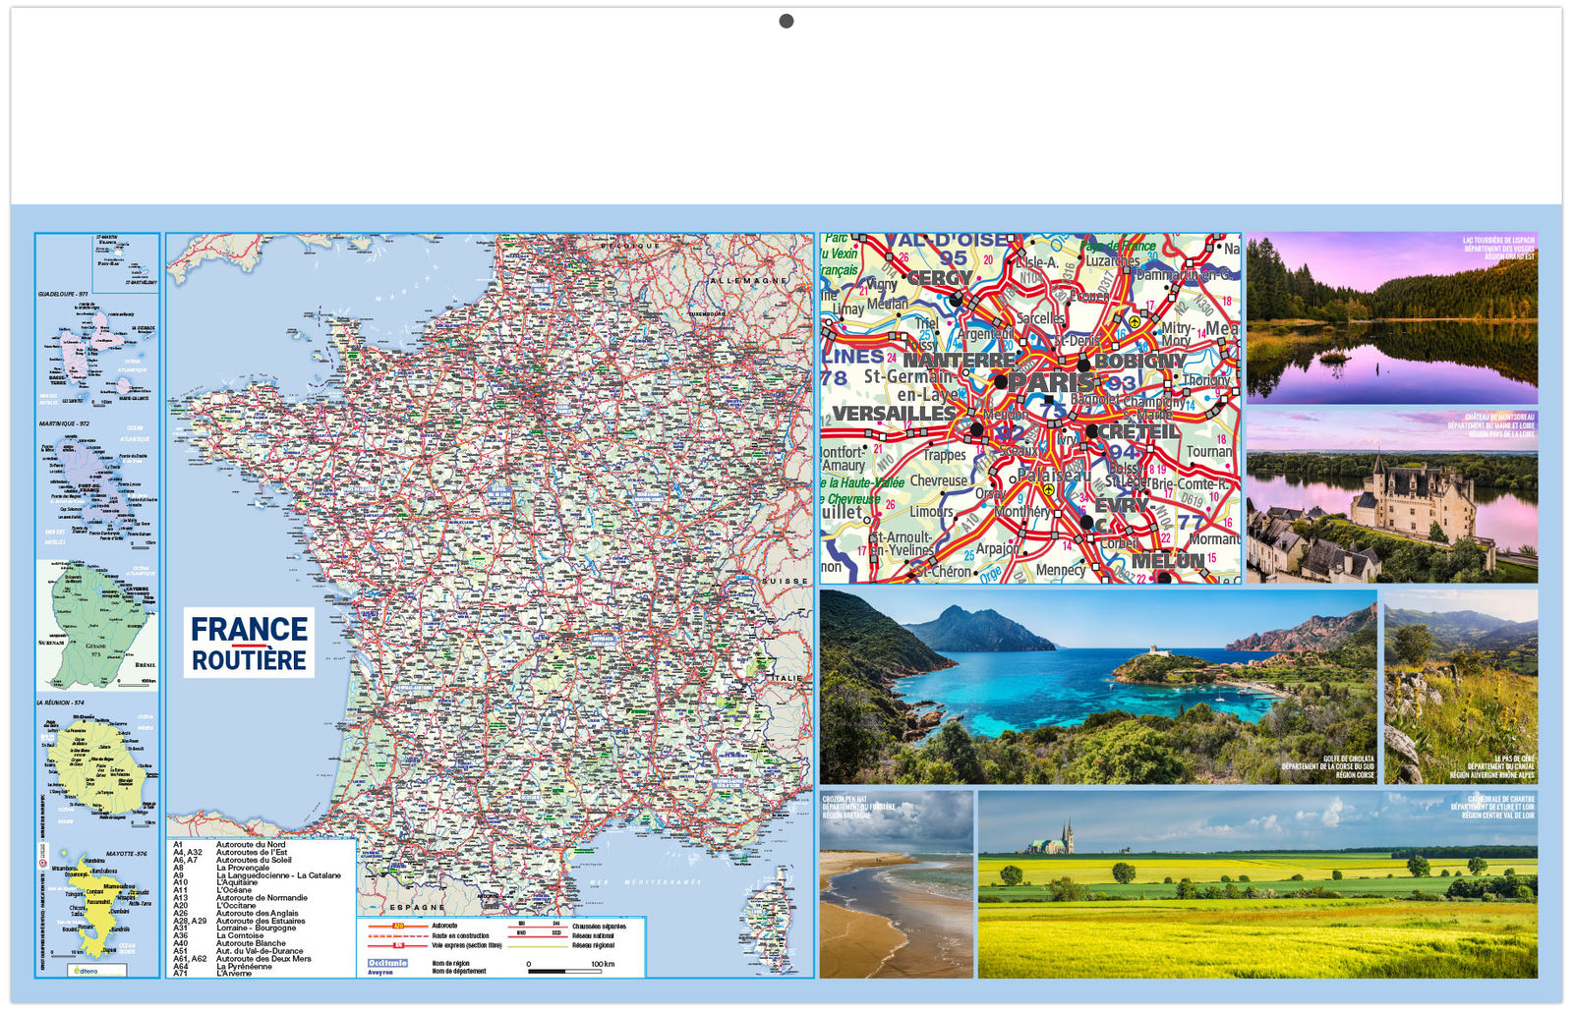
Task: Click the red Autoroute line symbol in legend
Action: pos(398,926)
